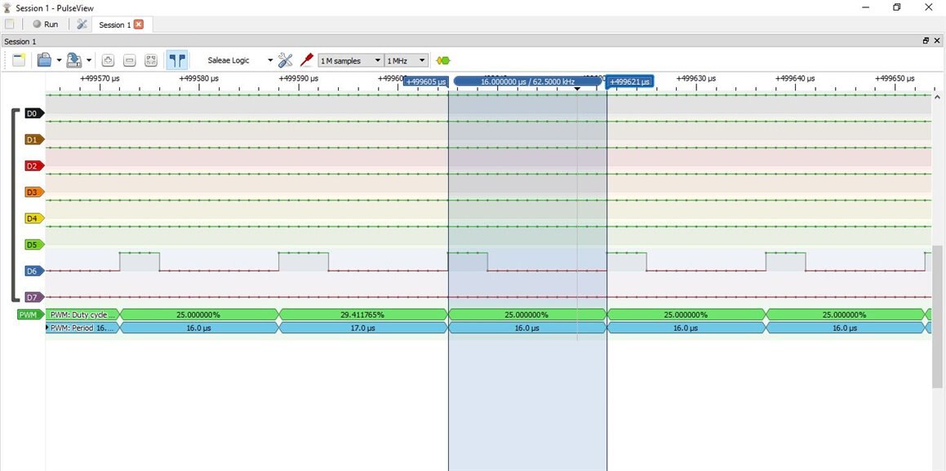Click the red probe channels icon
Viewport: 946px width, 471px height.
[306, 60]
